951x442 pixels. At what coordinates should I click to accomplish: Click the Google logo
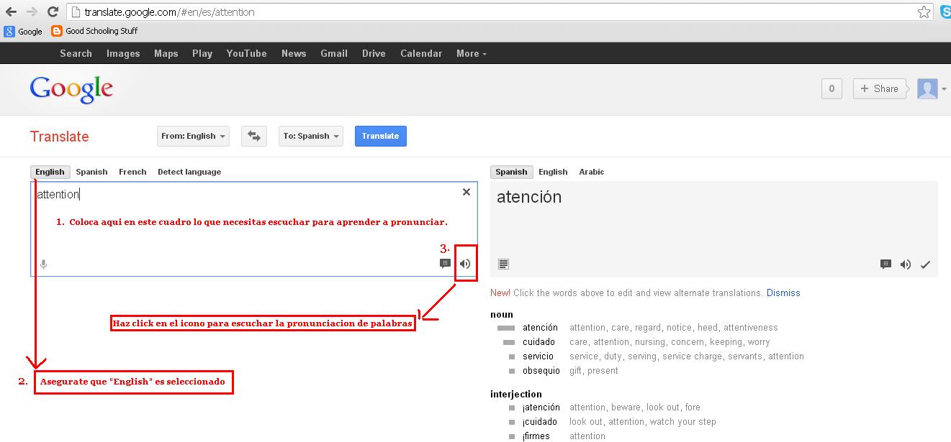pyautogui.click(x=71, y=89)
